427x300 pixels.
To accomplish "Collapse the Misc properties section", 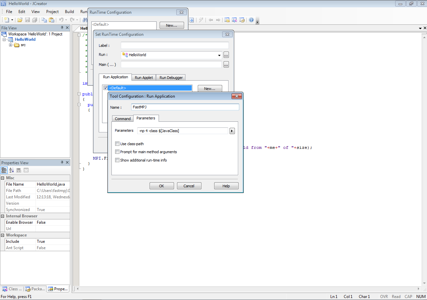I will (3, 178).
